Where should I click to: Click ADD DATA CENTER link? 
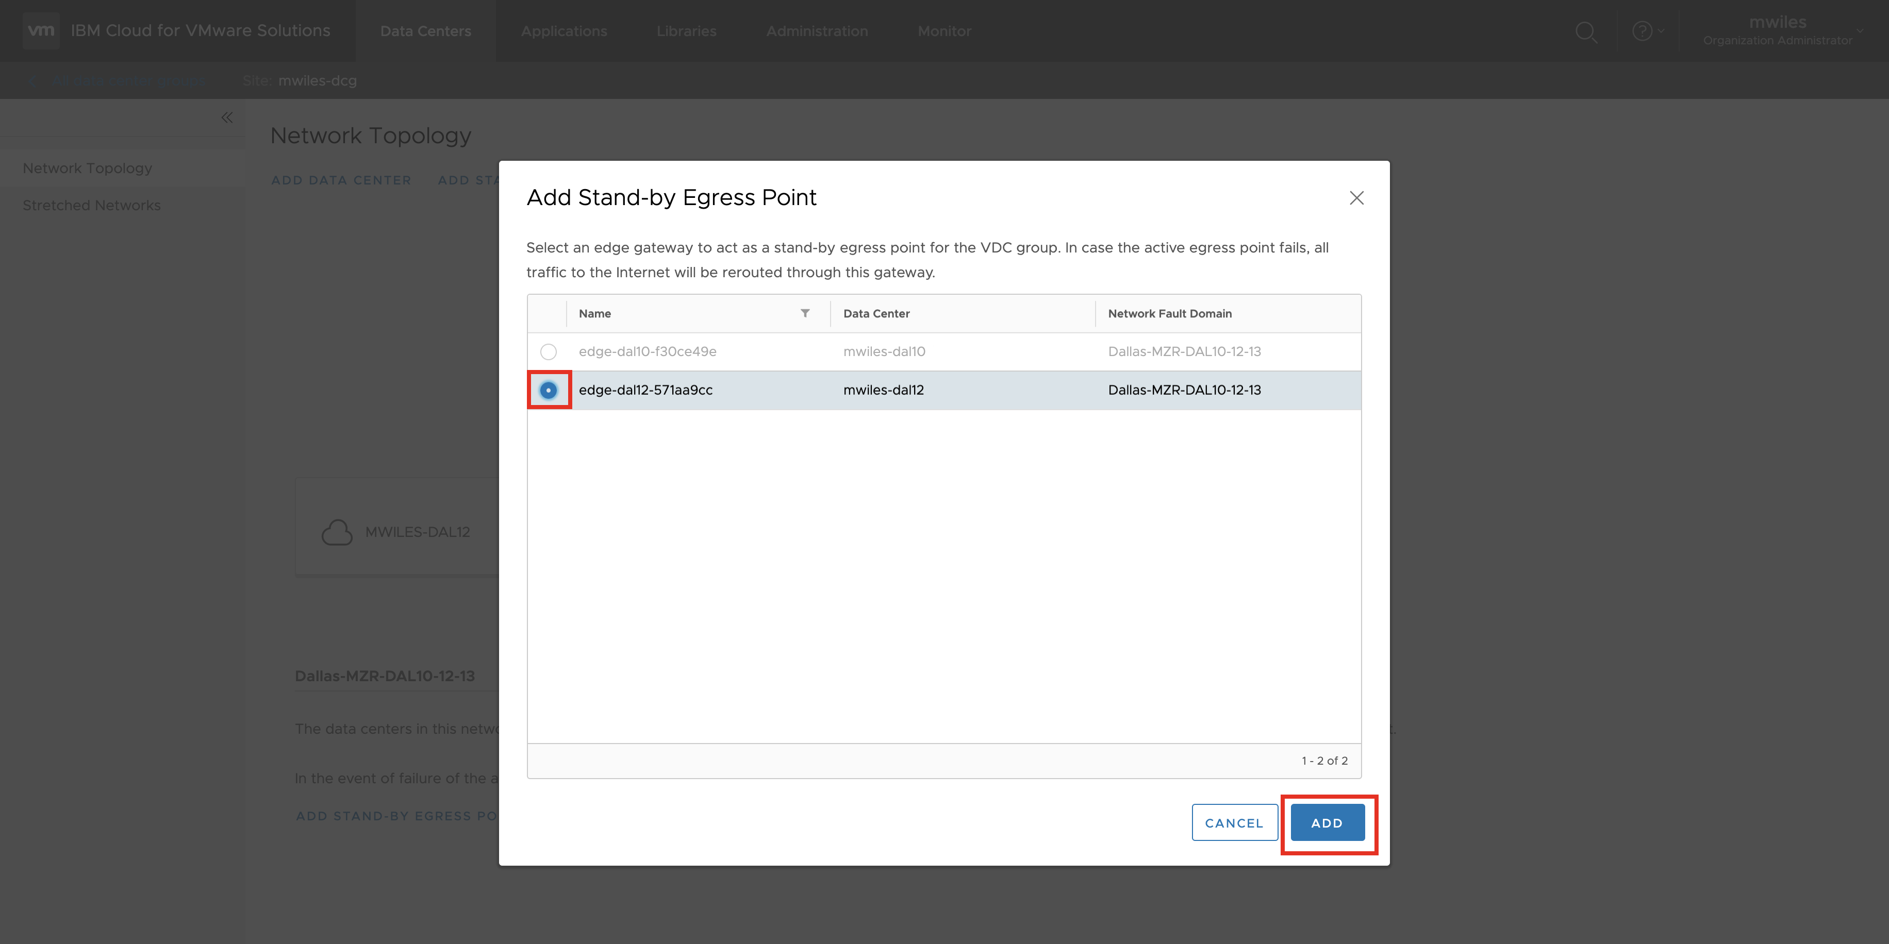point(341,180)
